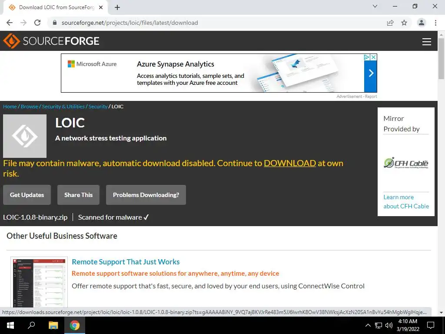Screen dimensions: 445x334
Task: Click the ConnectWise Control screenshot thumbnail
Action: pyautogui.click(x=39, y=282)
